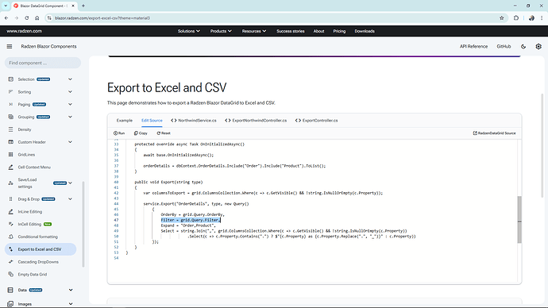Bookmark this page with star icon
The image size is (548, 308).
tap(501, 18)
